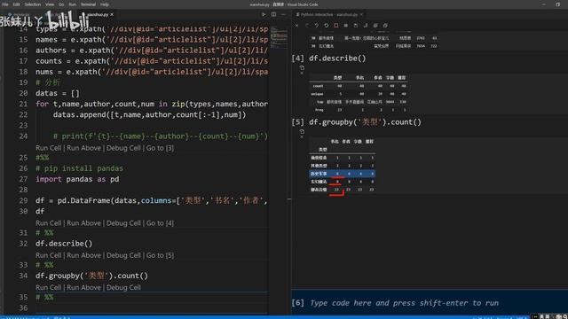Clear all cells with the X toolbar icon

[x=296, y=26]
